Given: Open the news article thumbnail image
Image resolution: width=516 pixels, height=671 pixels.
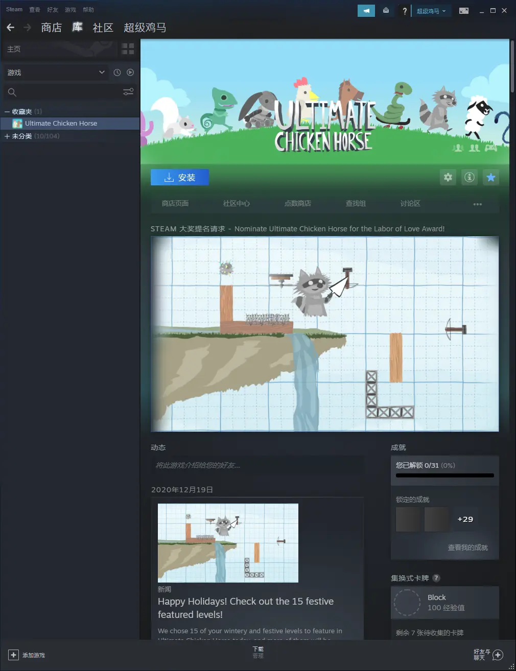Looking at the screenshot, I should point(228,543).
